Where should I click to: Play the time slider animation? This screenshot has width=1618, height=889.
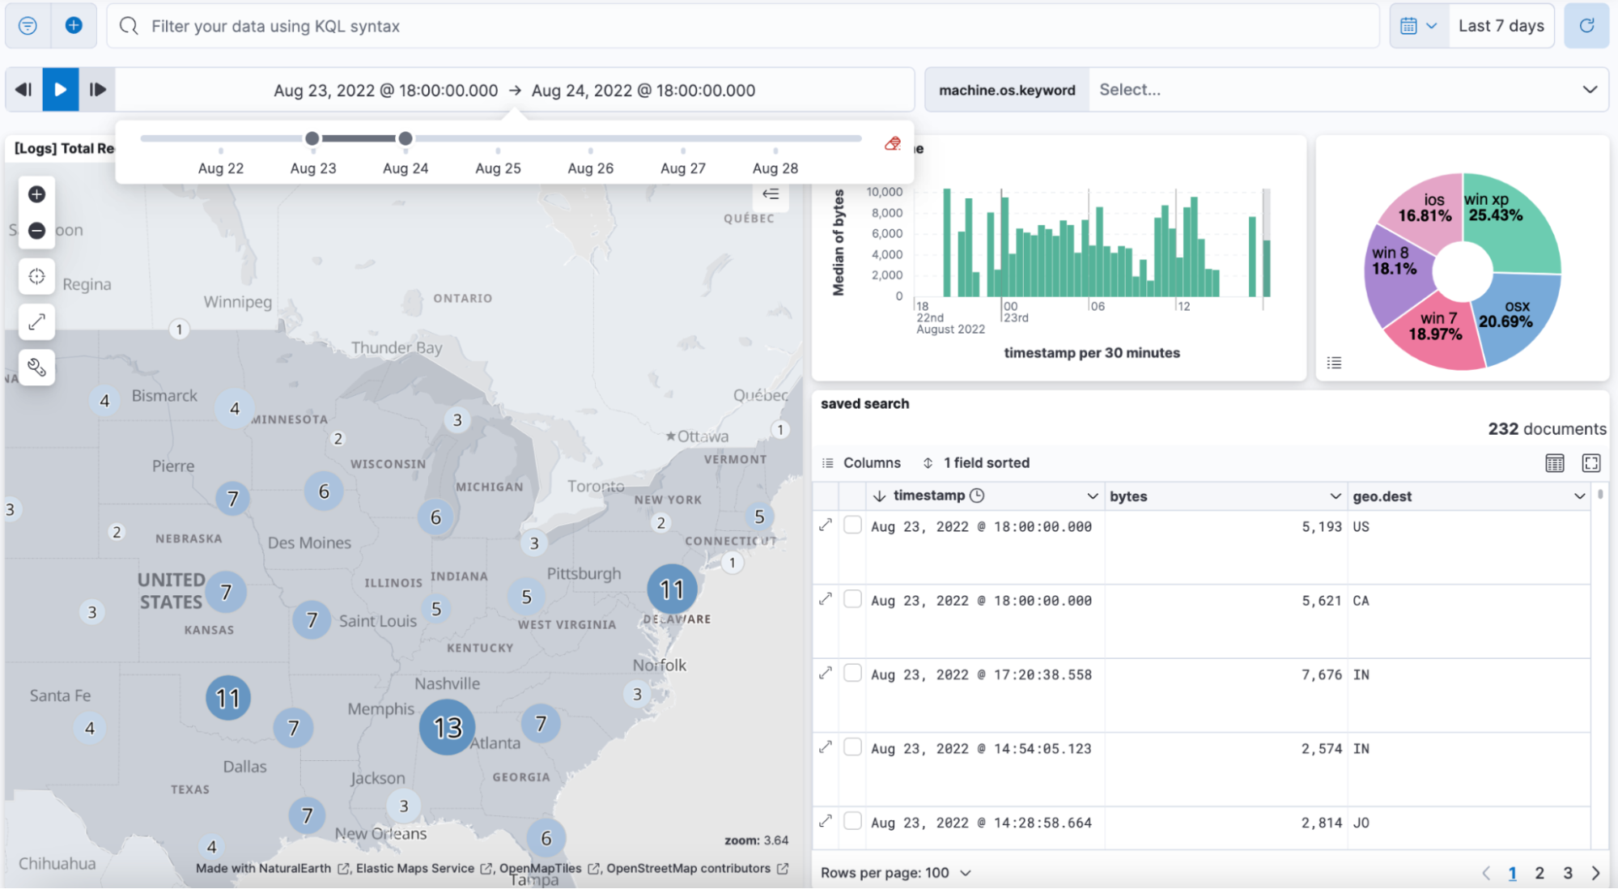coord(61,90)
